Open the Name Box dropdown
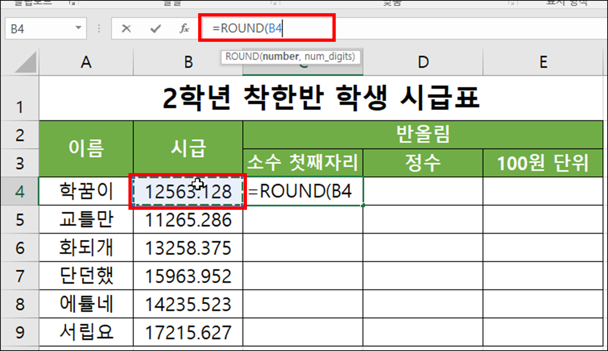The image size is (608, 351). click(78, 28)
